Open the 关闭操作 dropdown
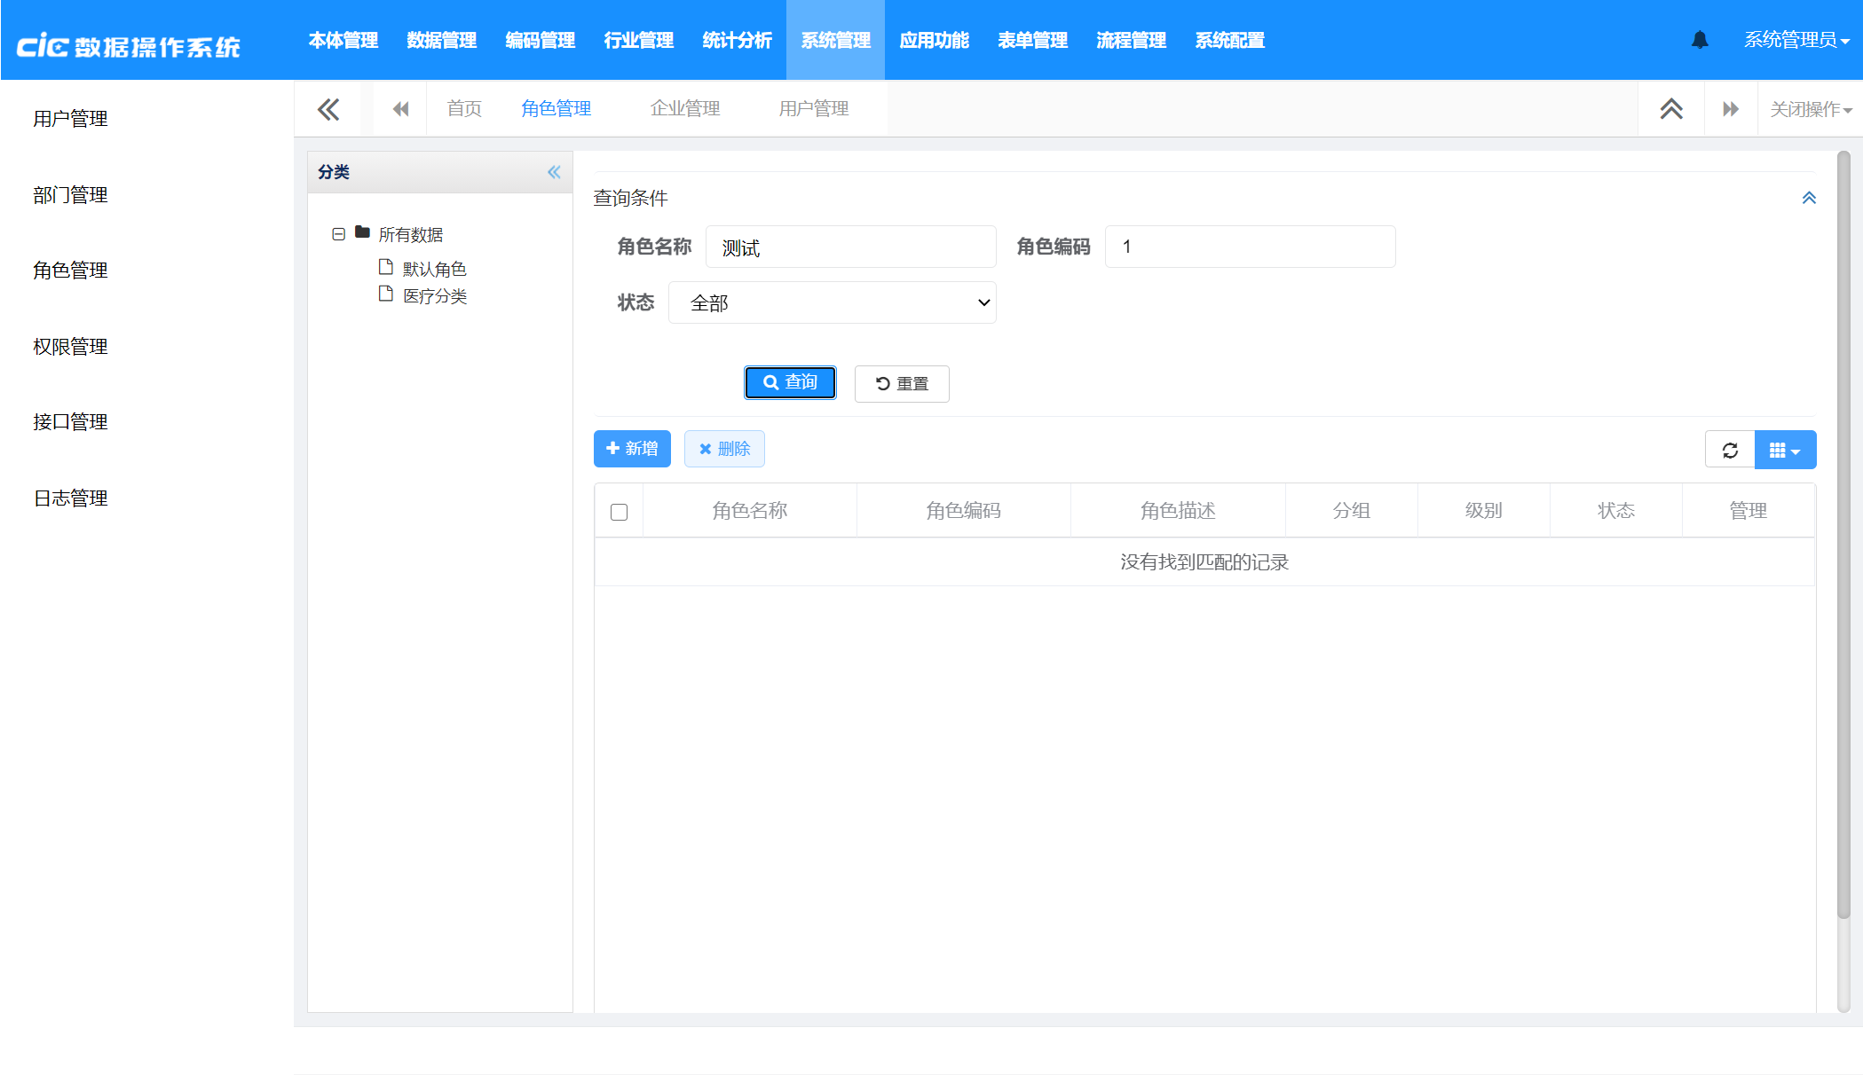 pyautogui.click(x=1810, y=109)
